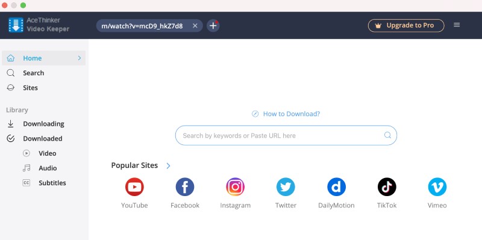Open the Facebook site icon
This screenshot has height=240, width=482.
[x=185, y=186]
